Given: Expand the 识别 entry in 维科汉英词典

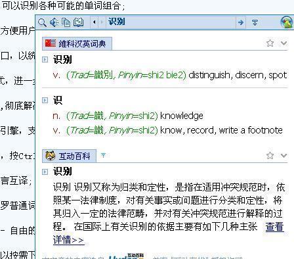Looking at the screenshot, I should tap(45, 59).
